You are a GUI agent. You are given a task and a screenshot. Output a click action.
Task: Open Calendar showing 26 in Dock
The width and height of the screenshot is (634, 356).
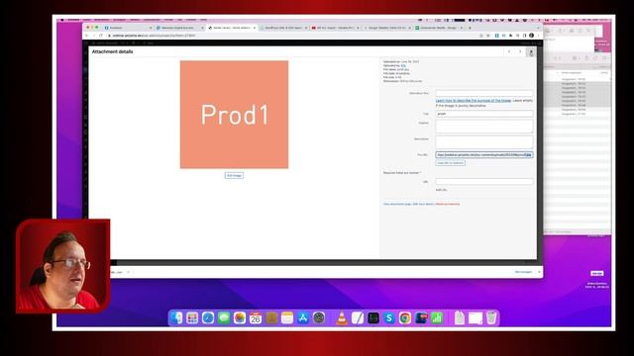256,318
